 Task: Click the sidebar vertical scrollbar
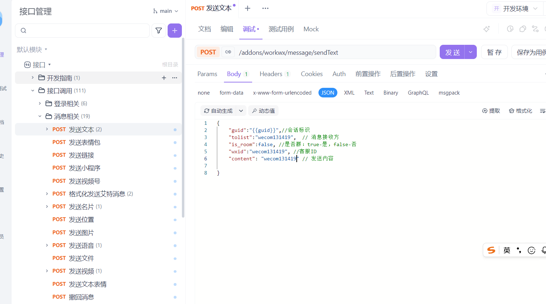tap(183, 128)
